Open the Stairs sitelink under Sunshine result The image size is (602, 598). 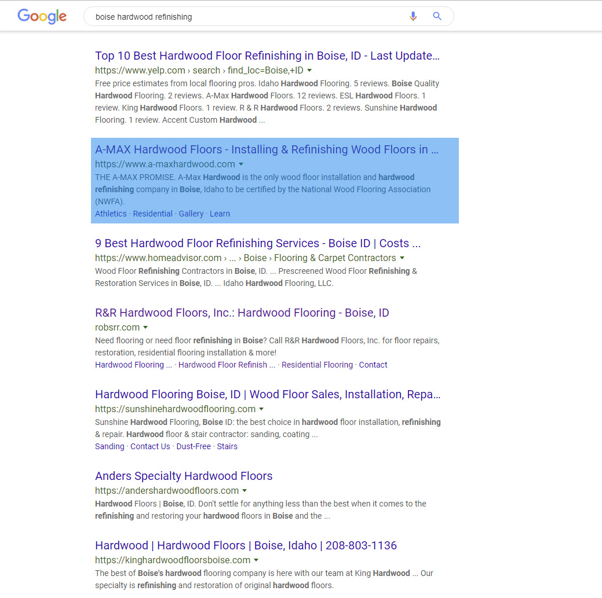[x=227, y=446]
